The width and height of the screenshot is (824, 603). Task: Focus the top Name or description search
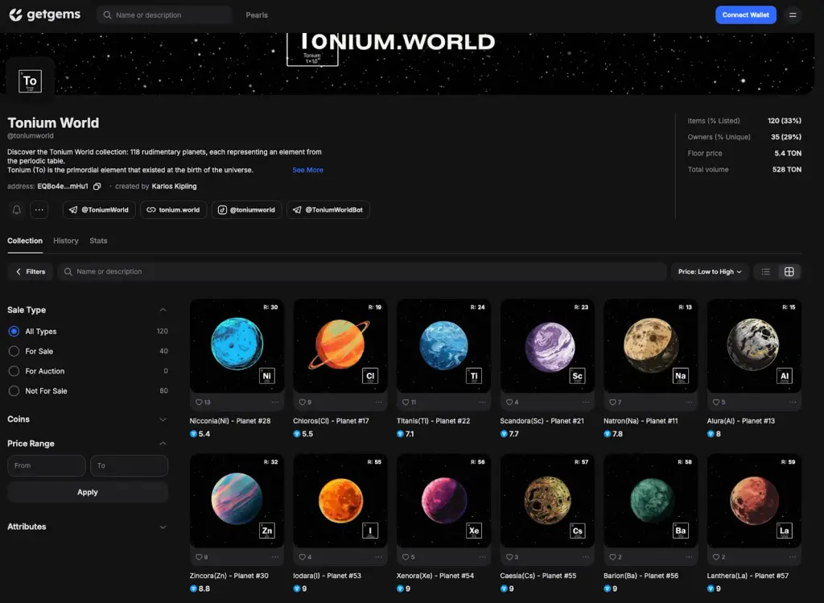pyautogui.click(x=164, y=14)
